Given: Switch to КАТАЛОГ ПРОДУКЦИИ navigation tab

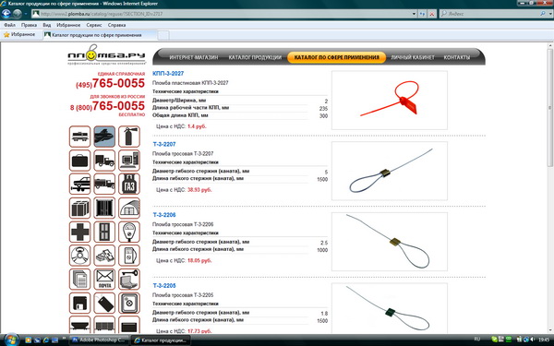Looking at the screenshot, I should click(x=255, y=57).
